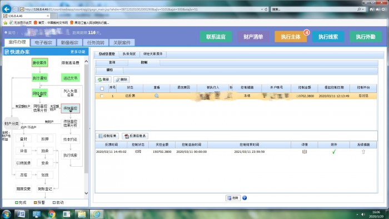
Task: Open the browser home icon
Action: pyautogui.click(x=371, y=9)
